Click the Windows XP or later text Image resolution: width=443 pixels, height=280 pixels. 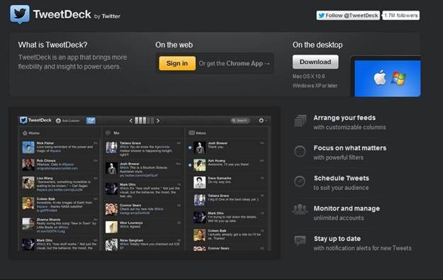coord(315,86)
